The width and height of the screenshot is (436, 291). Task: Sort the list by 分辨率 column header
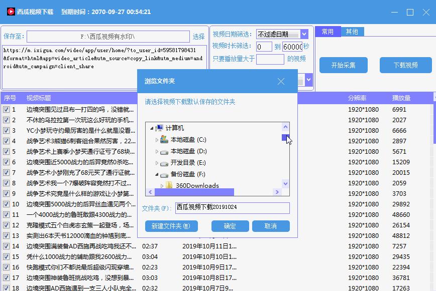coord(357,98)
